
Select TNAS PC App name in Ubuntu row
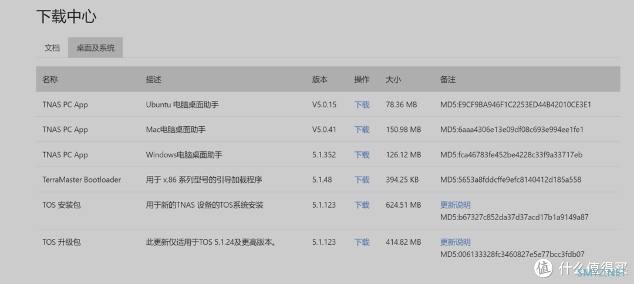coord(65,104)
